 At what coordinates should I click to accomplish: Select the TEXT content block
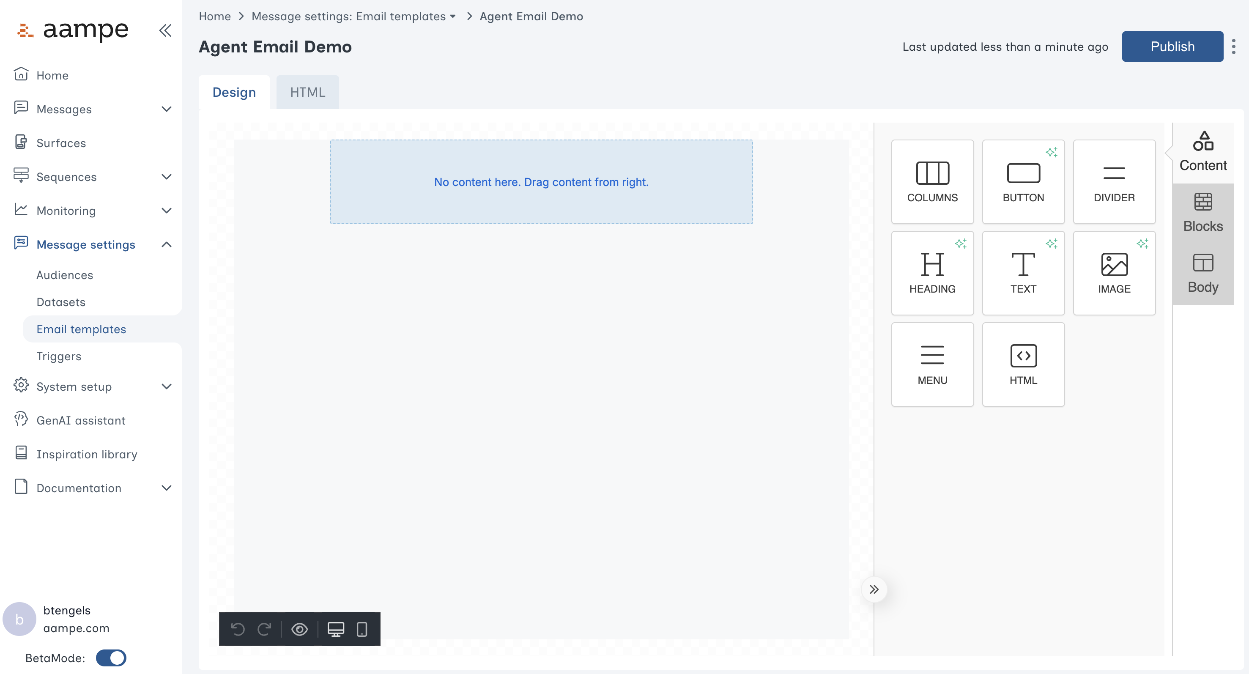point(1023,273)
